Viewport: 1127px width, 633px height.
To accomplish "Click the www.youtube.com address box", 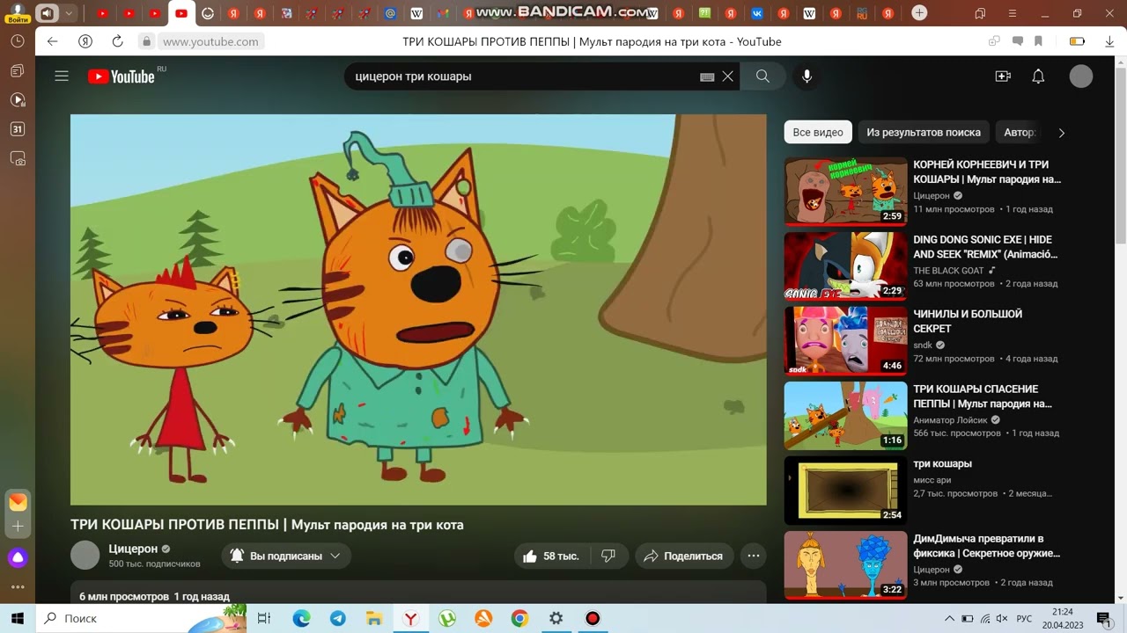I will click(210, 41).
